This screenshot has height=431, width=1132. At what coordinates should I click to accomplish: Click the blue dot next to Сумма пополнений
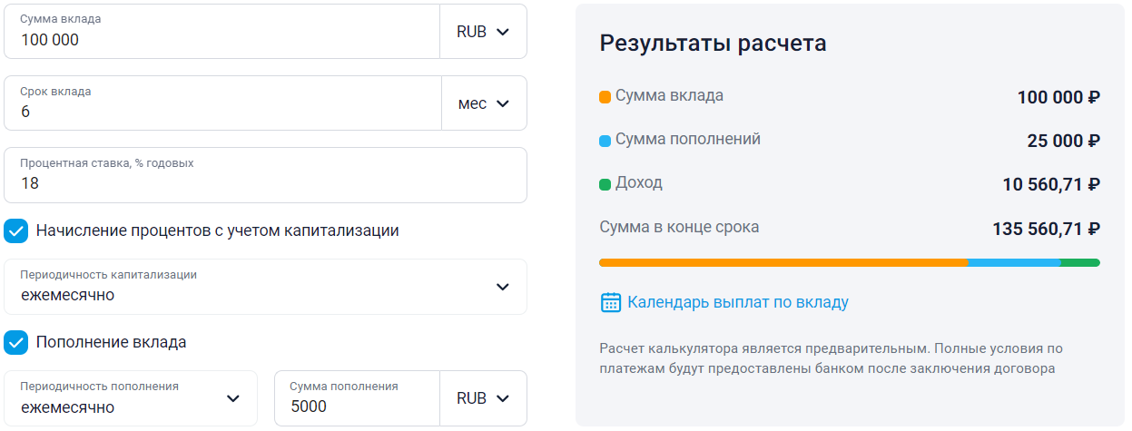[605, 142]
